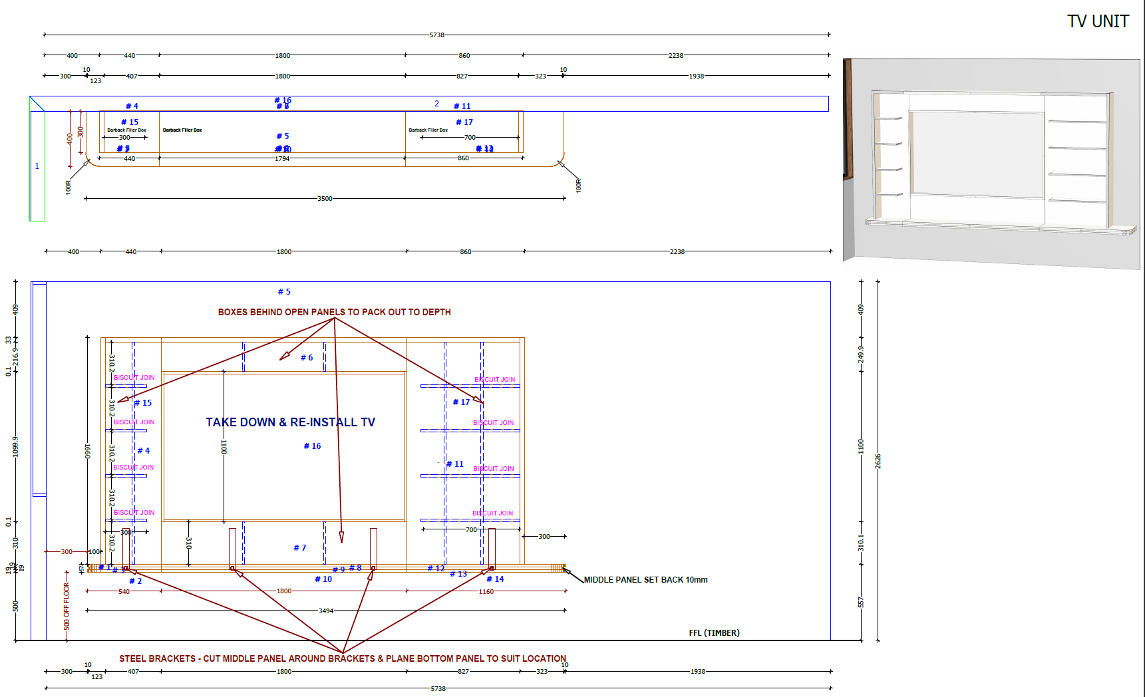Screen dimensions: 1145x697
Task: Click the BOXES BEHIND OPEN PANELS note
Action: [333, 311]
